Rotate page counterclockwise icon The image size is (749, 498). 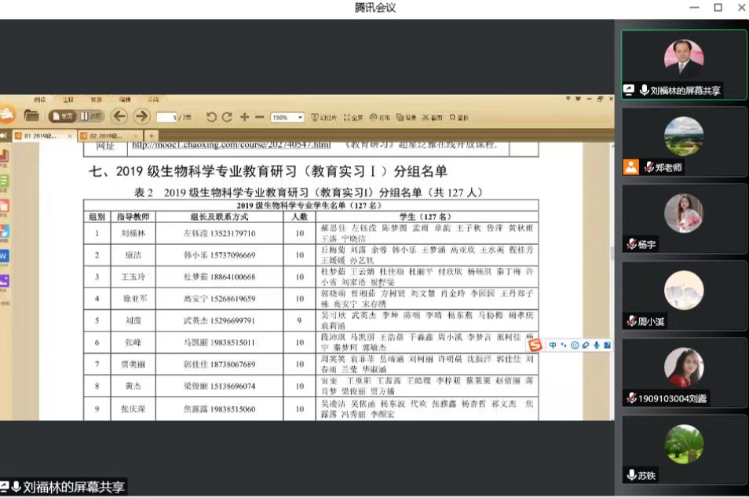(211, 117)
